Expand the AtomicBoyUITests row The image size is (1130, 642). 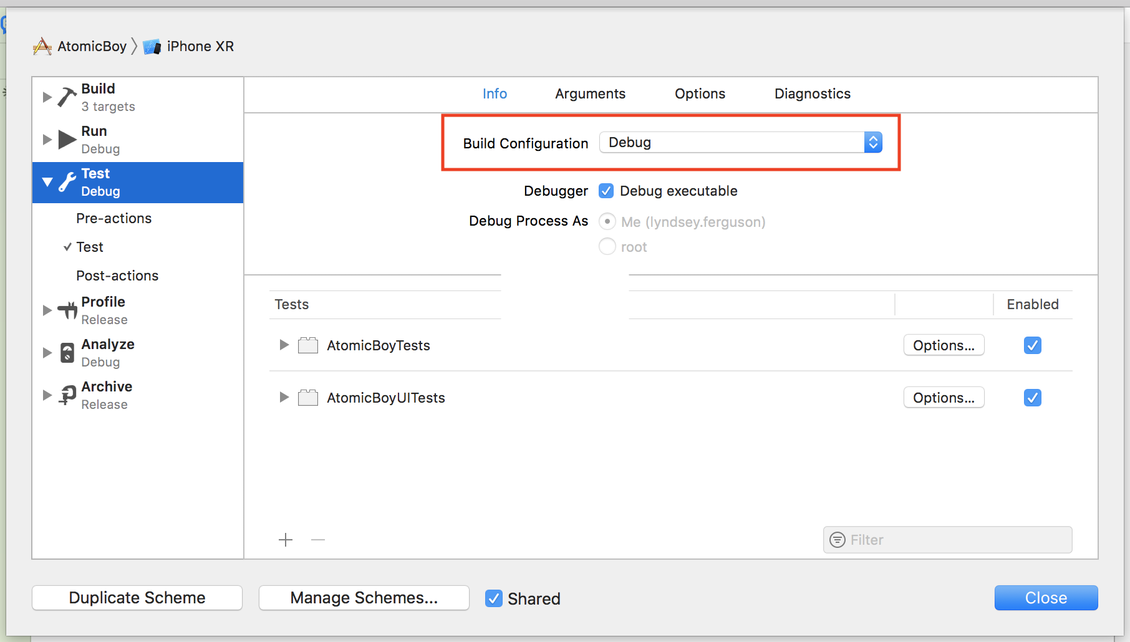coord(284,397)
